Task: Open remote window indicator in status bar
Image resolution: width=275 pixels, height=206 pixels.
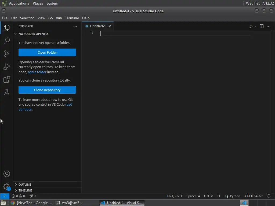Action: click(x=5, y=196)
